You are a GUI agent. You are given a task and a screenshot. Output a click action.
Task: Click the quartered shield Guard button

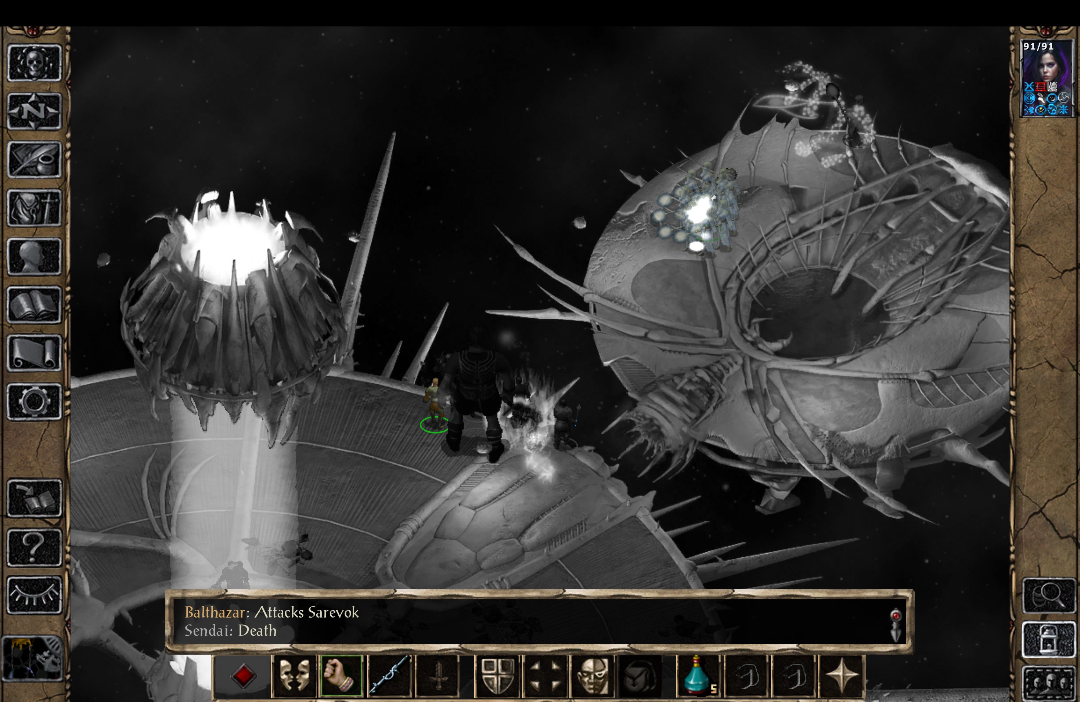tap(497, 676)
